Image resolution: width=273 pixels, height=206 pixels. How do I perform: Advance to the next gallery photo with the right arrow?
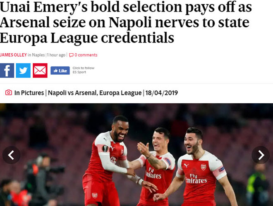tap(261, 155)
